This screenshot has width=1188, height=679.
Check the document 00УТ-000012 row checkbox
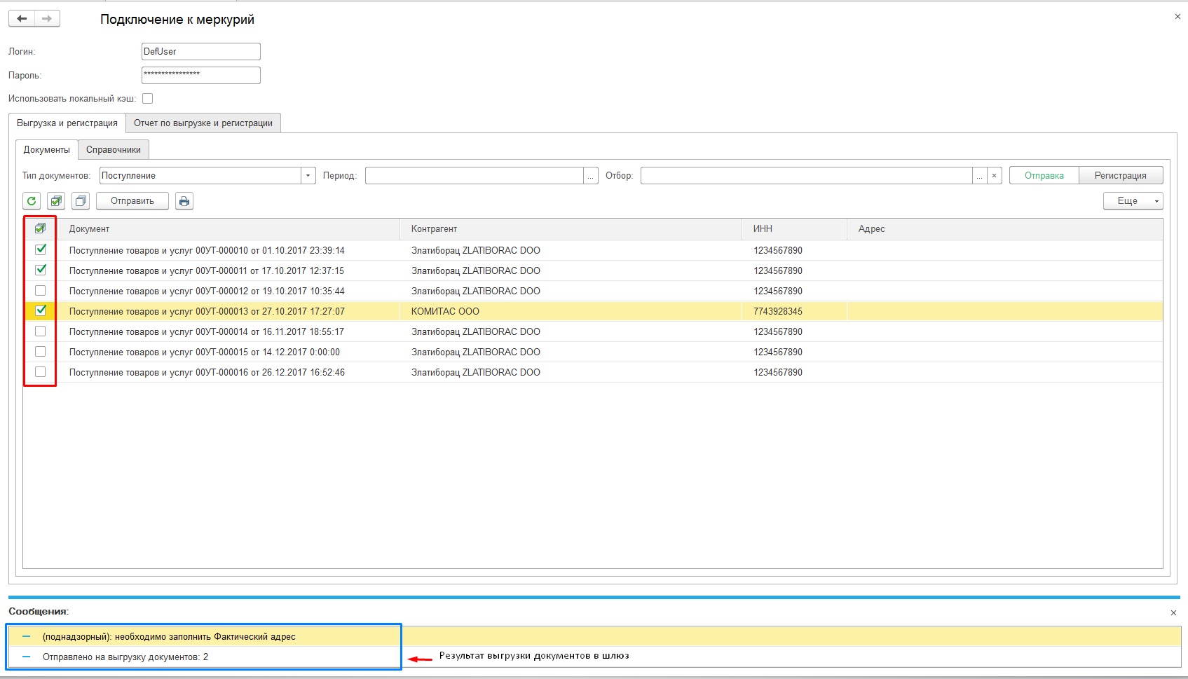40,291
